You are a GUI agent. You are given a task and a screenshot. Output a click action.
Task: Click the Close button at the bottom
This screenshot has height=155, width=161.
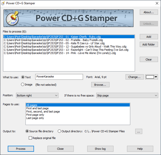tap(60, 149)
